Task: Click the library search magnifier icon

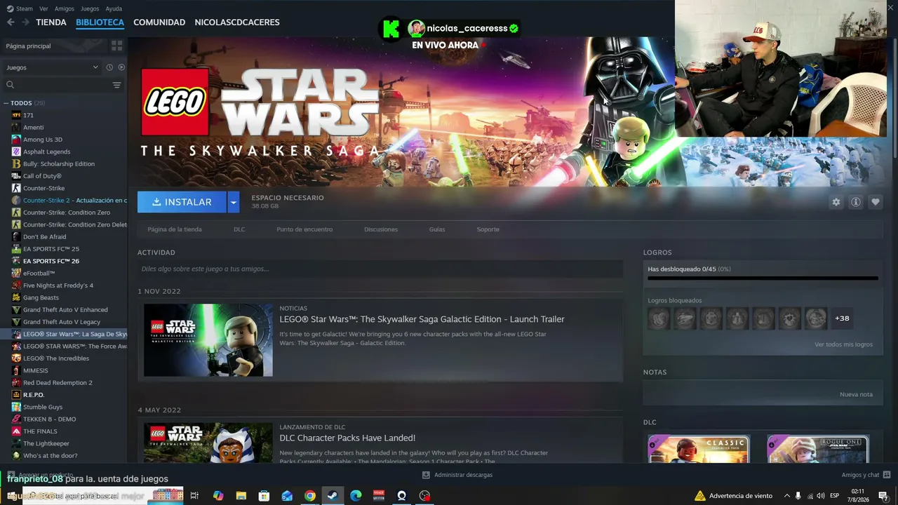Action: [10, 85]
